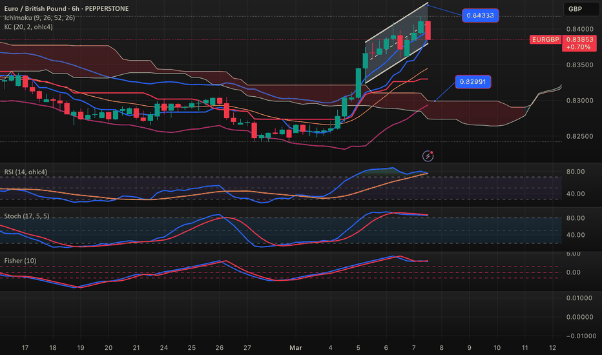
Task: Click the 0.82500 price axis level
Action: coord(579,136)
